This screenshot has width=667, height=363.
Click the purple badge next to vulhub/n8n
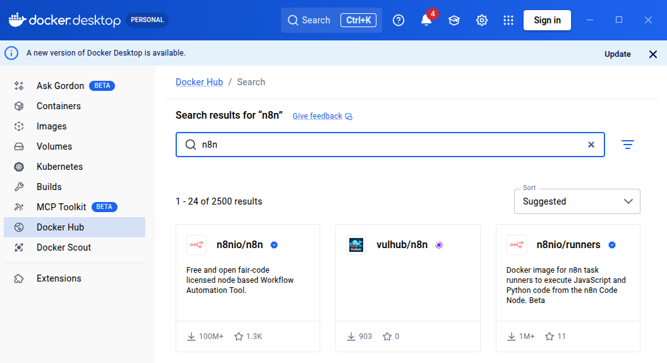439,245
